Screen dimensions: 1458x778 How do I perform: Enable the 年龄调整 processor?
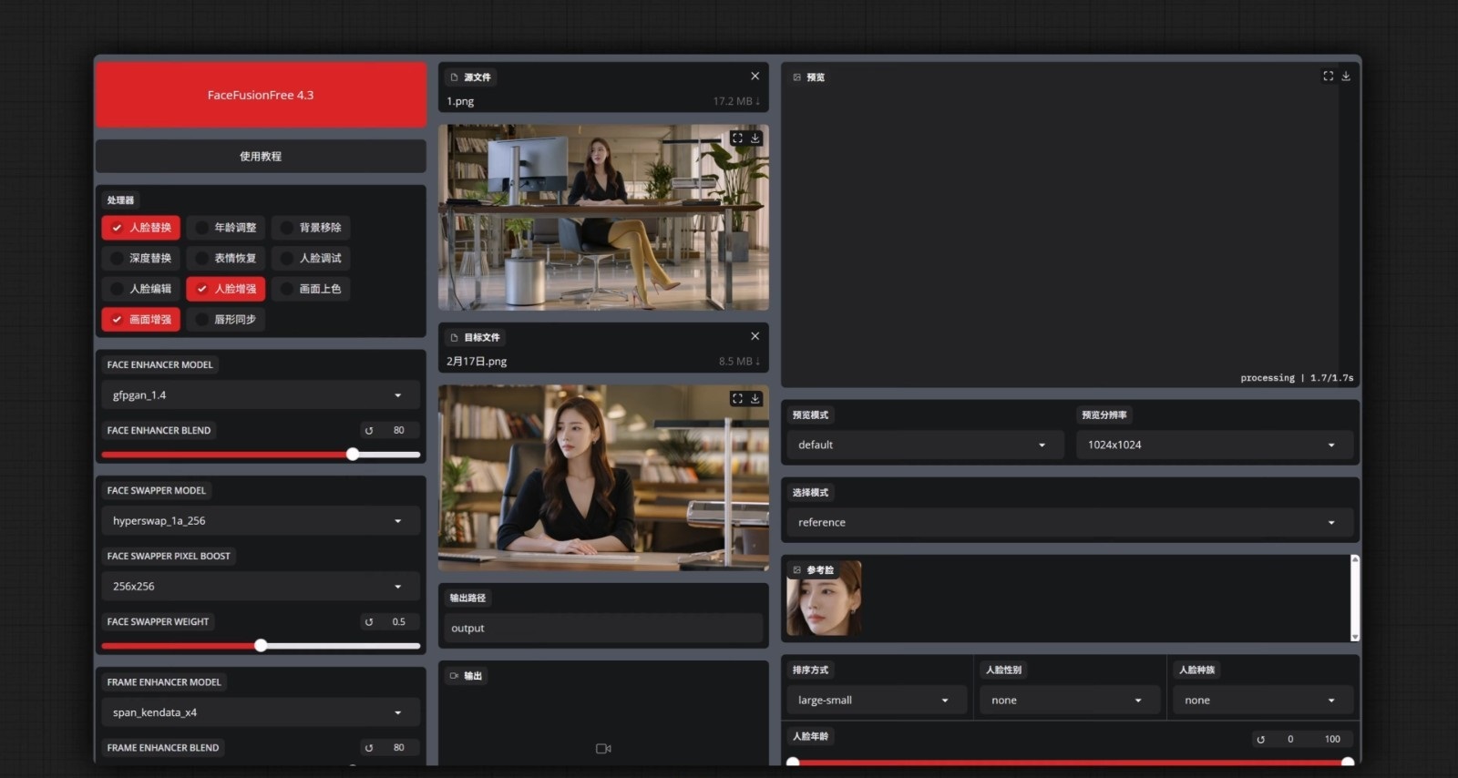226,228
